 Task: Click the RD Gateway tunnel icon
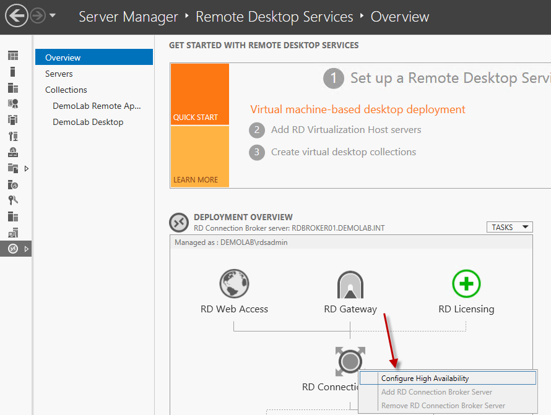coord(350,285)
